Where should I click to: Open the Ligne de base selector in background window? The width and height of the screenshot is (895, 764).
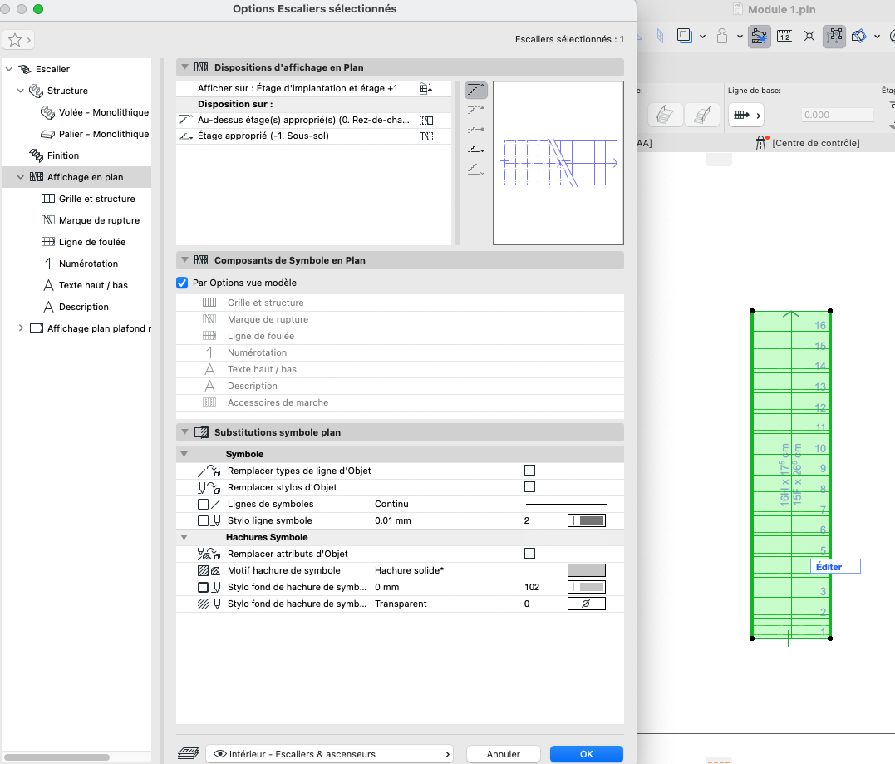pyautogui.click(x=746, y=115)
